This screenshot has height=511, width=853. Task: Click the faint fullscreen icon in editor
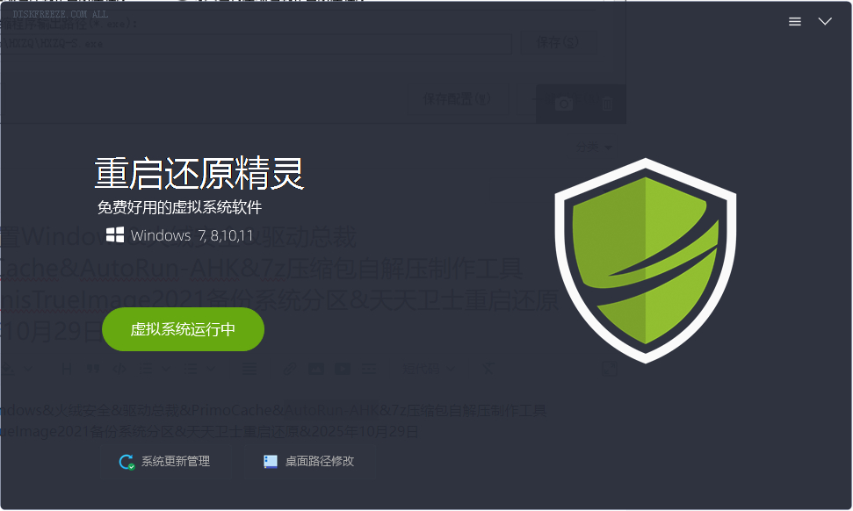611,369
